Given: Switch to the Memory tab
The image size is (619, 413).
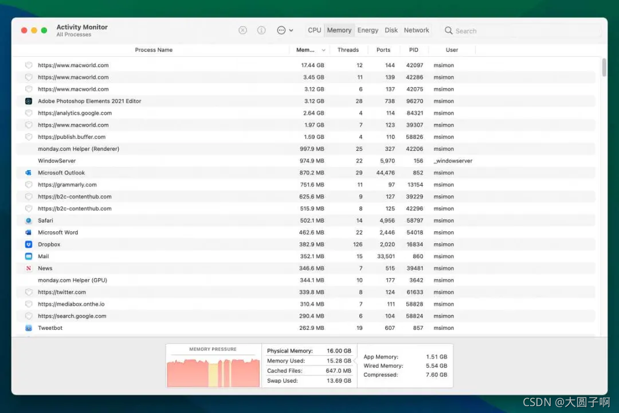Looking at the screenshot, I should point(339,30).
